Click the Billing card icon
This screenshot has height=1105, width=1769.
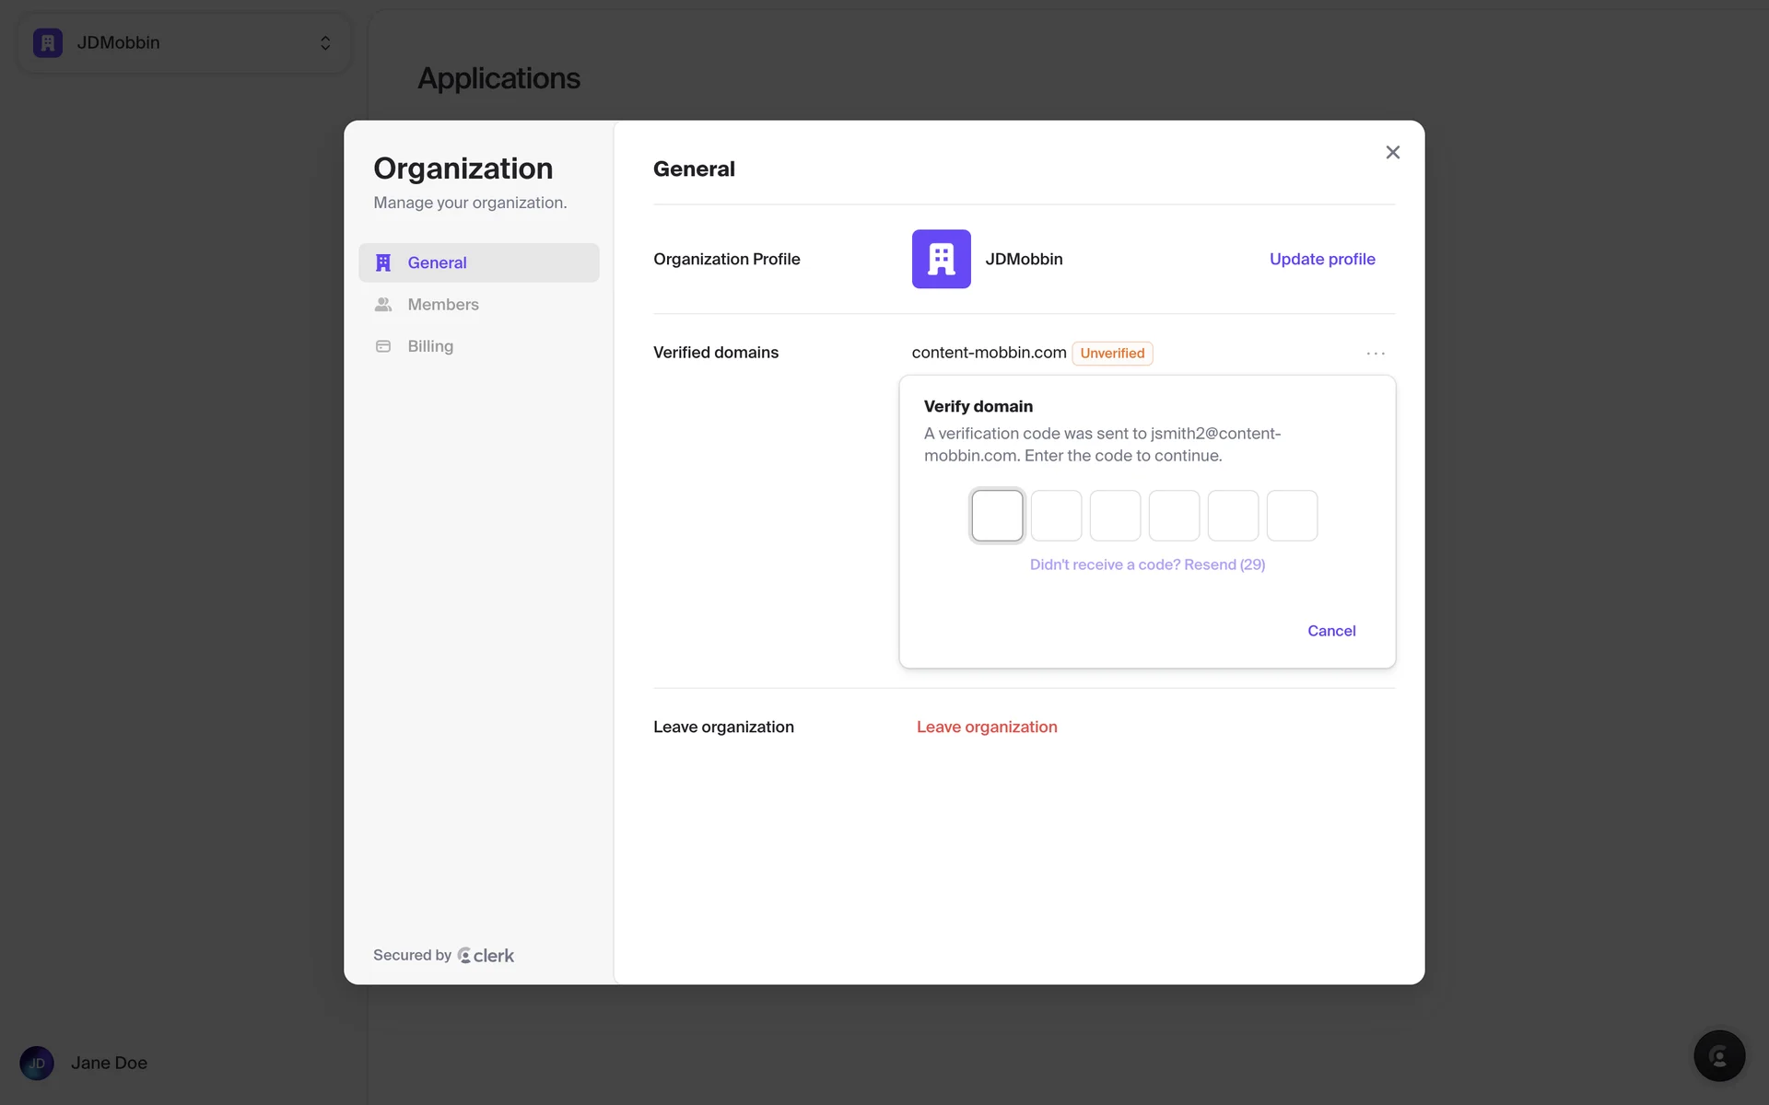383,346
